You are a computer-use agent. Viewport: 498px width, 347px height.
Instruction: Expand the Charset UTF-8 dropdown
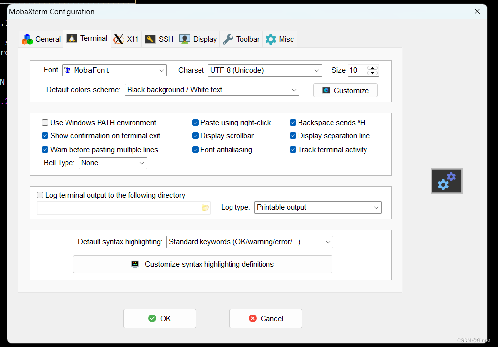(x=265, y=70)
